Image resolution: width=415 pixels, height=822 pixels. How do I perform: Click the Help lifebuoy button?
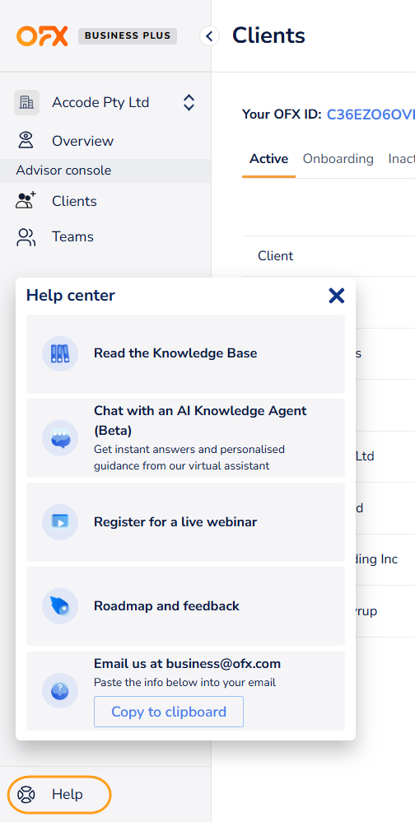(x=59, y=794)
